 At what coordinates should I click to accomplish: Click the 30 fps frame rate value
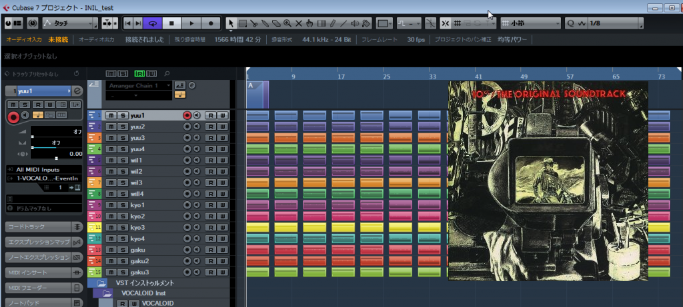[x=416, y=39]
